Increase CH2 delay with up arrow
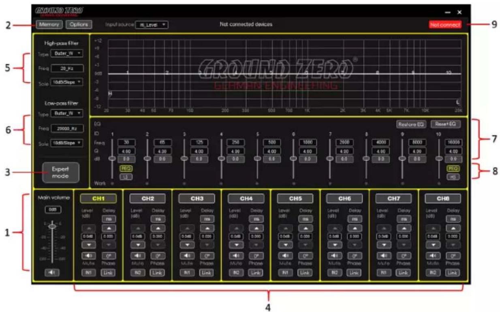Screen dimensions: 500x312 157,229
